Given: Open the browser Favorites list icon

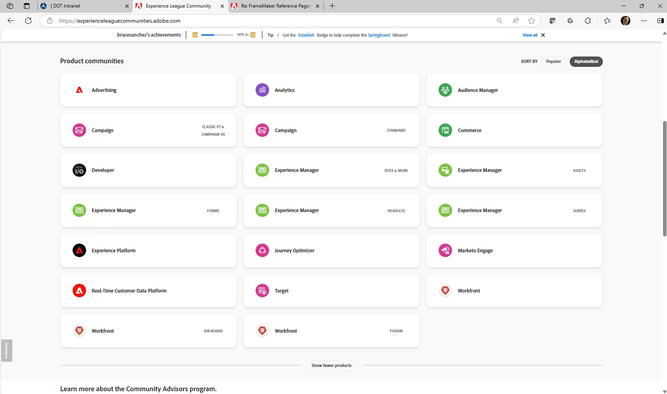Looking at the screenshot, I should (607, 21).
